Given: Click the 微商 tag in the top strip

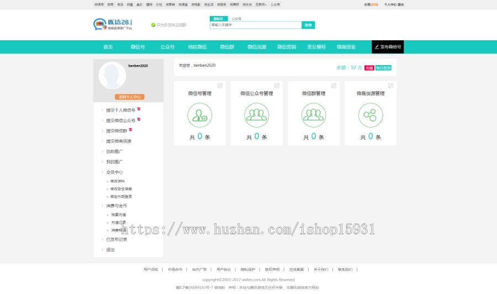Looking at the screenshot, I should coord(110,4).
